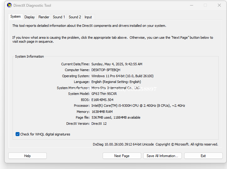
Task: Click the Help button
Action: (x=27, y=156)
